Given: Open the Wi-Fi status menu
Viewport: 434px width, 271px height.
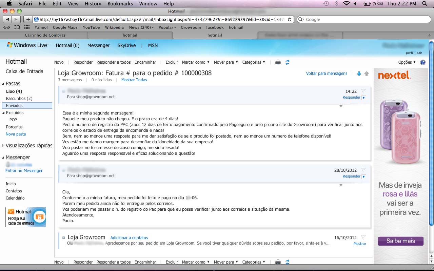Looking at the screenshot, I should tap(346, 3).
